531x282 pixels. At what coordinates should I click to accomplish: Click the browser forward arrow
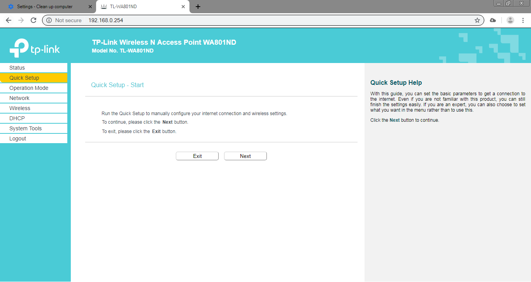coord(21,20)
